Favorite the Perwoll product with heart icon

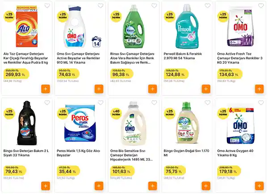click(207, 6)
